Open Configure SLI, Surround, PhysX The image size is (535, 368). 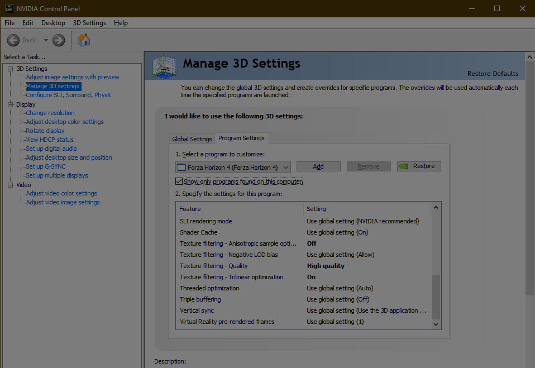pos(68,95)
